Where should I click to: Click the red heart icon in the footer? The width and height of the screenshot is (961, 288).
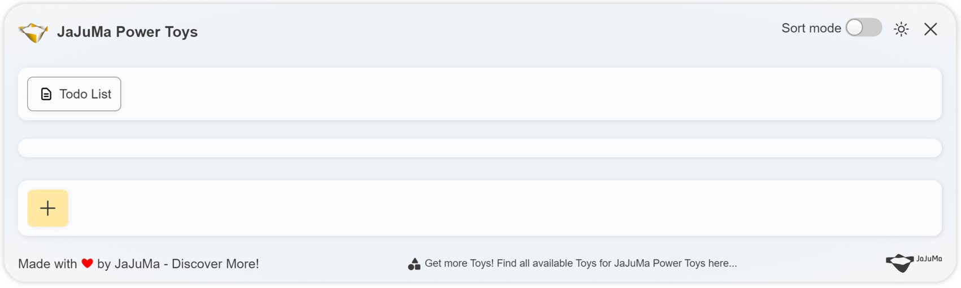pos(87,263)
